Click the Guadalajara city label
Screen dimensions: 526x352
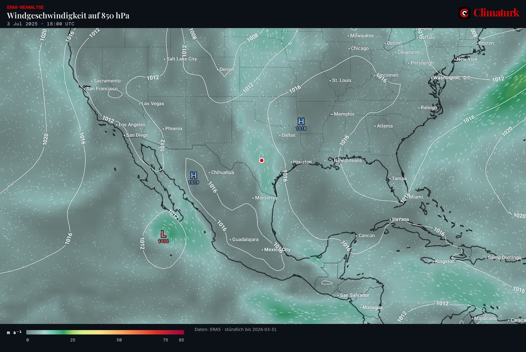pos(245,239)
